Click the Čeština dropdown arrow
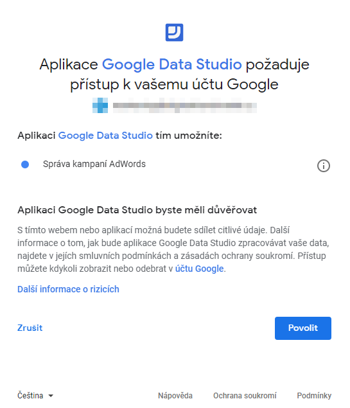The height and width of the screenshot is (408, 350). tap(51, 396)
